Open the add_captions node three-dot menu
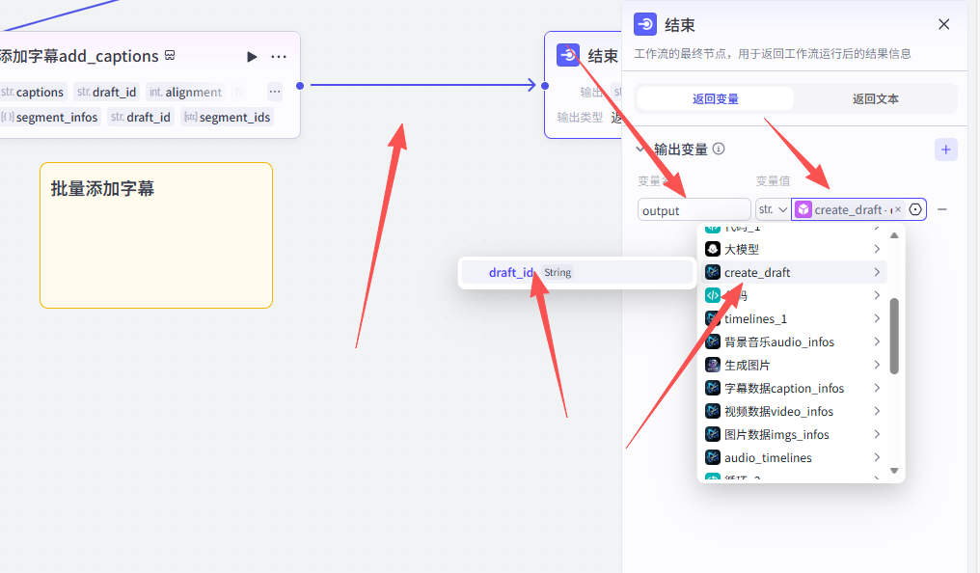The image size is (980, 573). 279,57
